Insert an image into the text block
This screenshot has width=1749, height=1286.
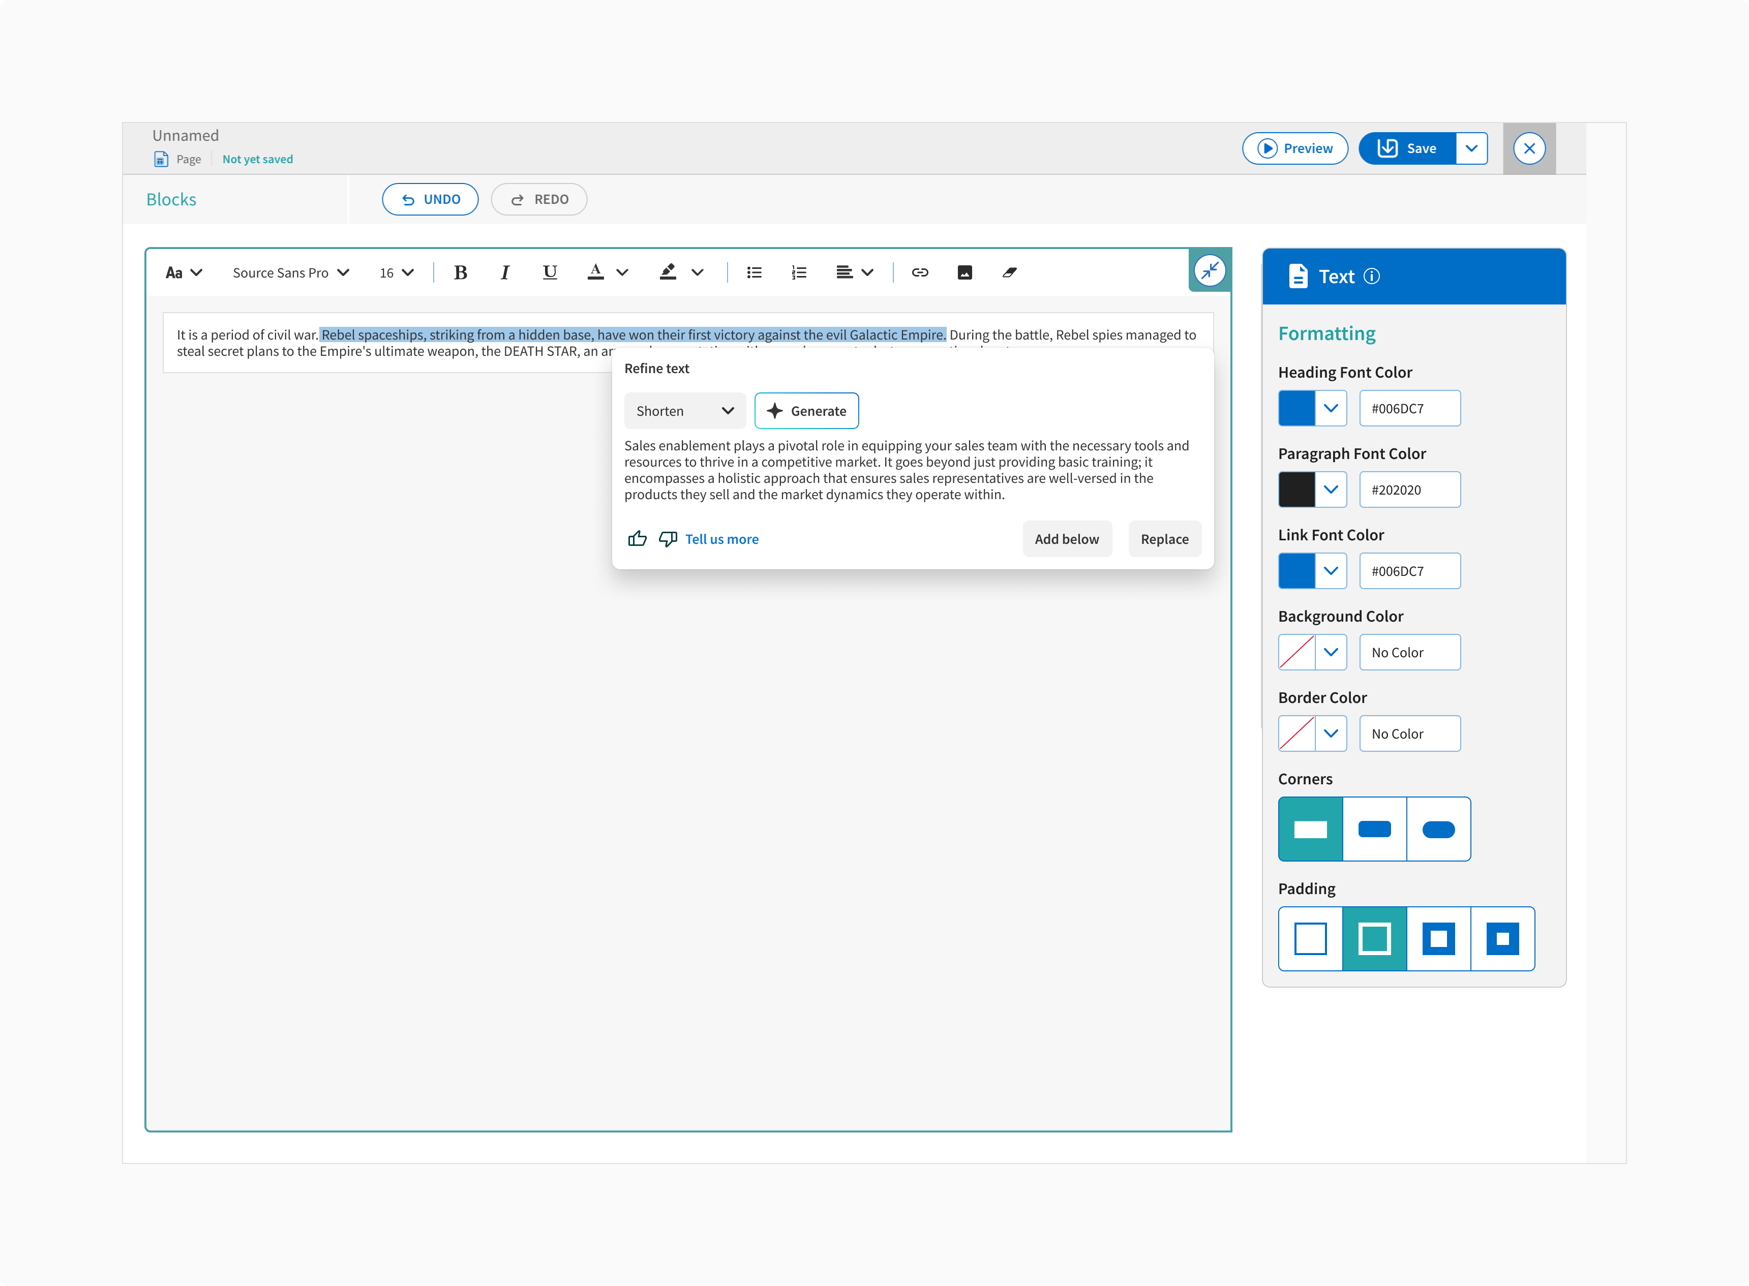(965, 272)
